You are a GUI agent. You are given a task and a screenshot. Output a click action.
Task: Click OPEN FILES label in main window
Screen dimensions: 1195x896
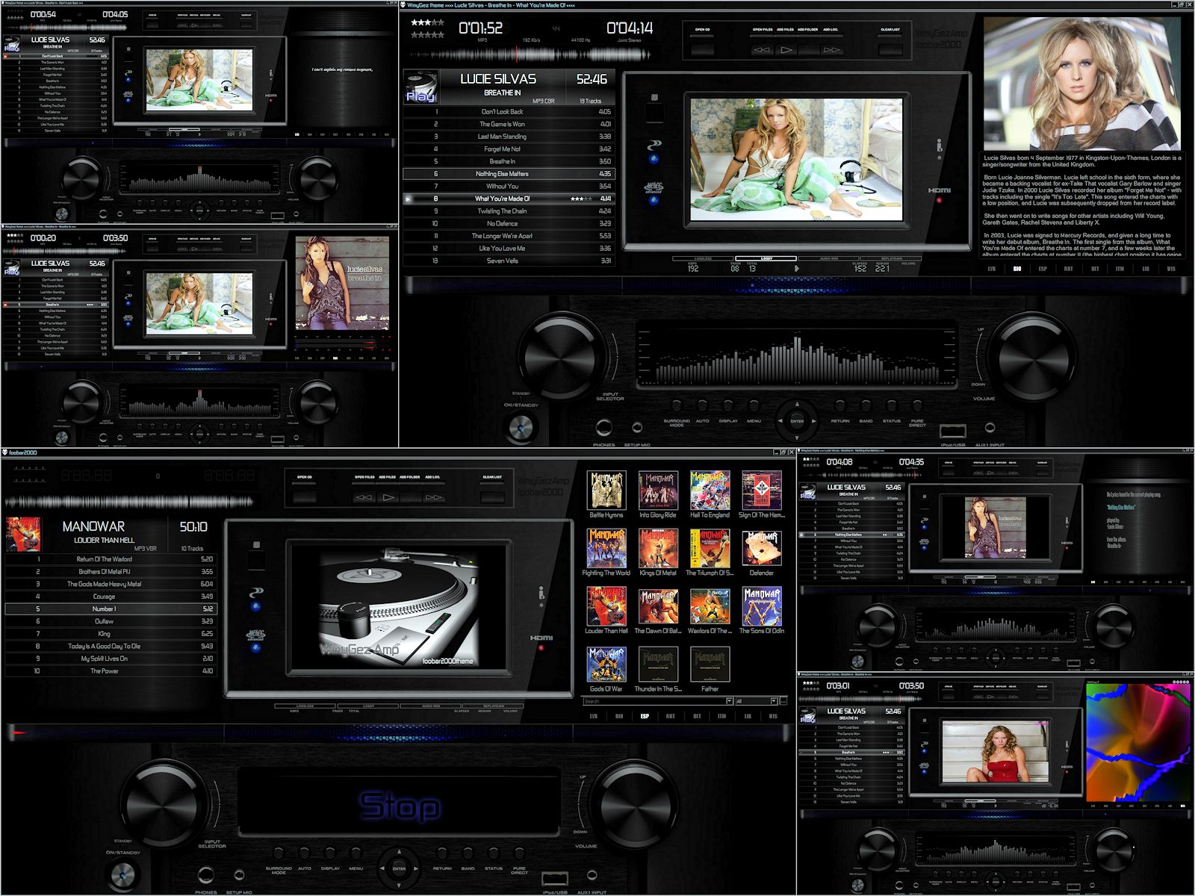[762, 30]
